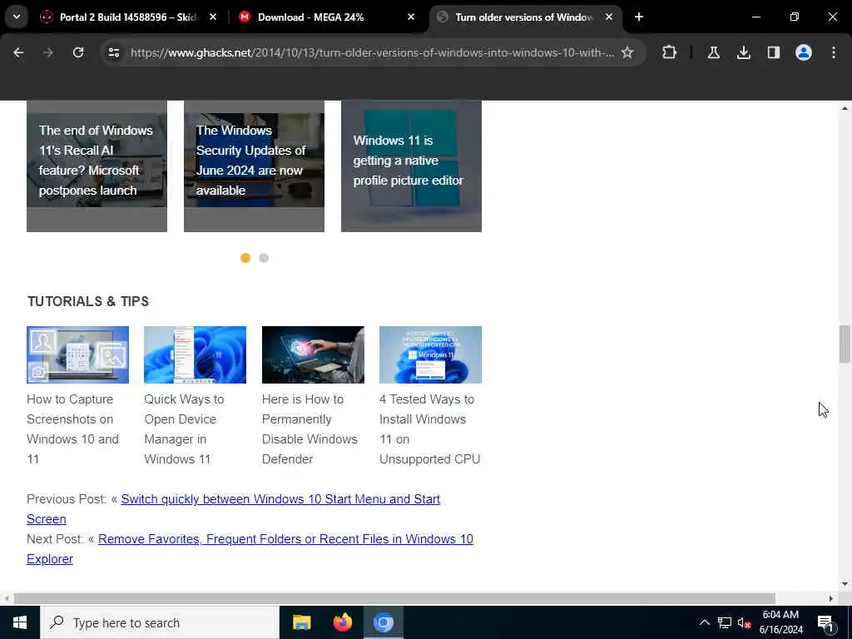The image size is (852, 639).
Task: Open the Capture Screenshots tutorial thumbnail
Action: (77, 354)
